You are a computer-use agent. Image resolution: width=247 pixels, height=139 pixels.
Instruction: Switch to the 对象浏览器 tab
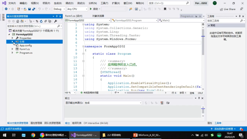click(98, 16)
